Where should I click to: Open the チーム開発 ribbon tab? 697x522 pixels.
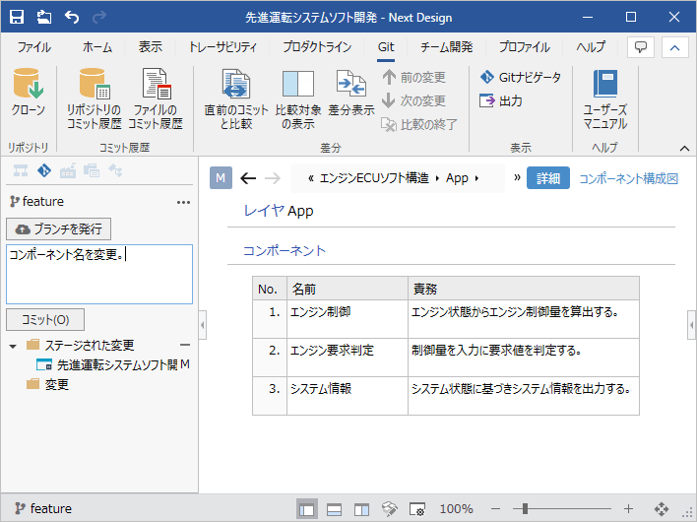click(446, 47)
